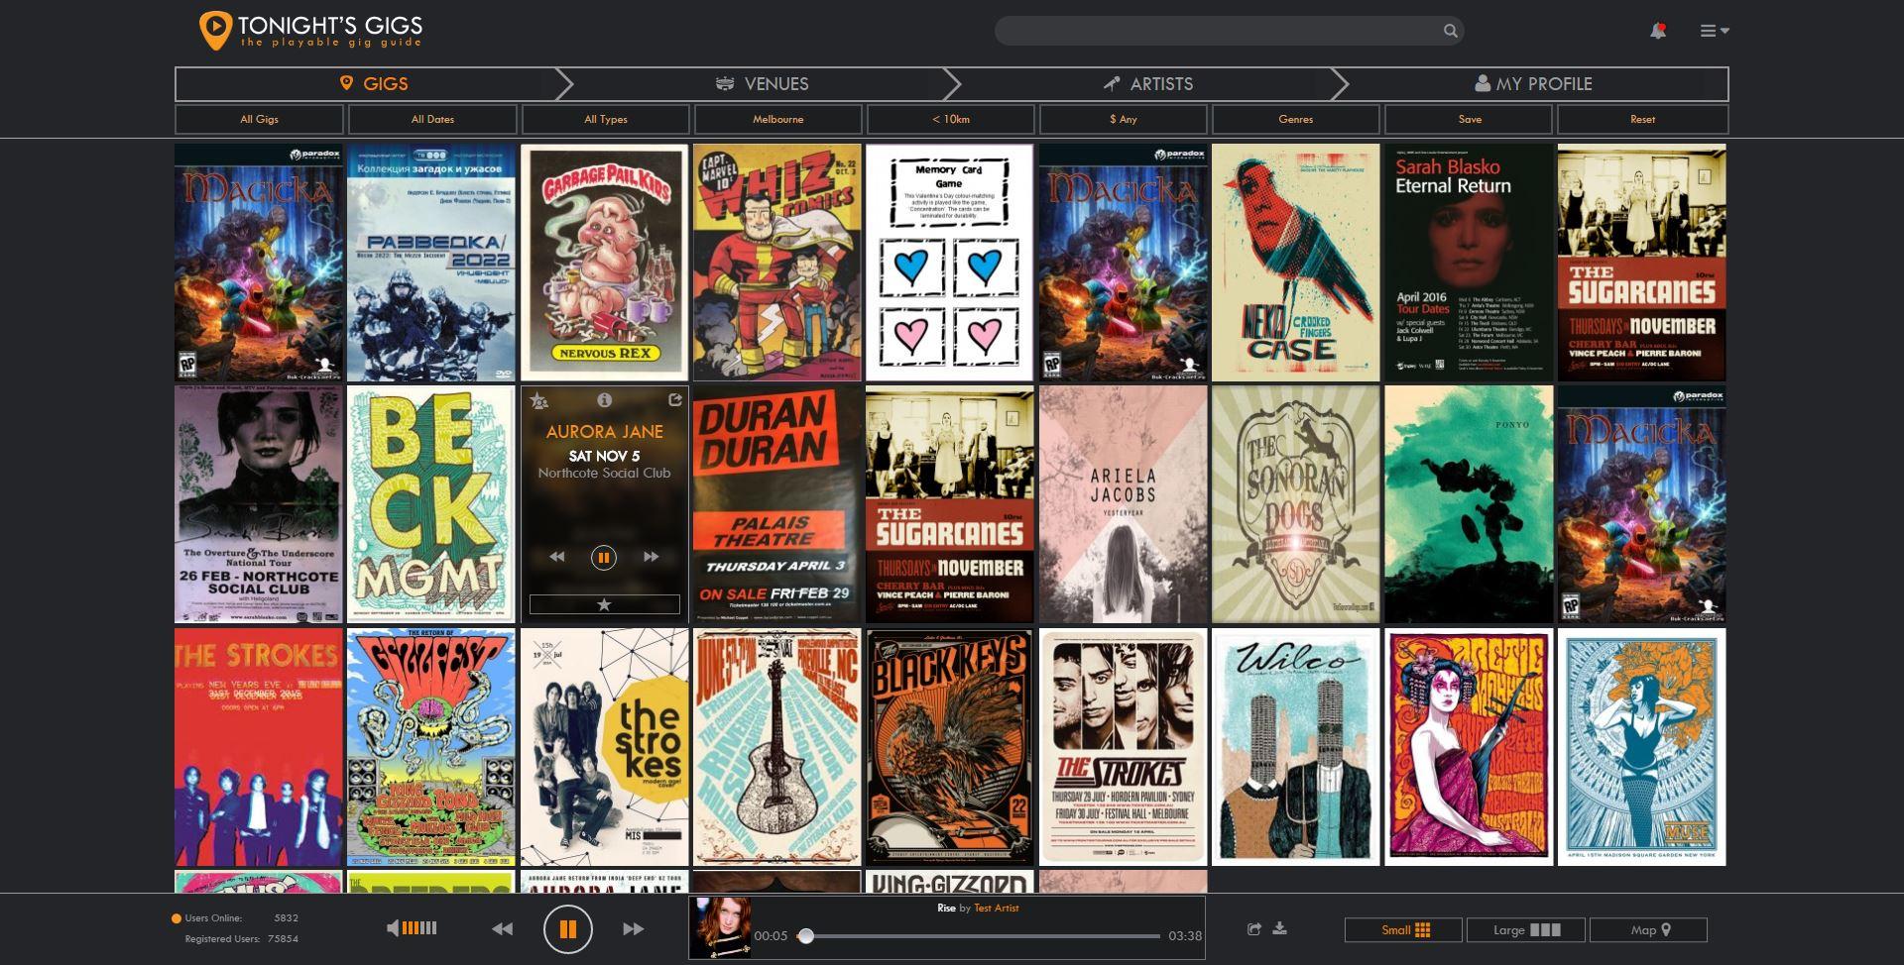This screenshot has width=1904, height=965.
Task: Open the All Dates filter
Action: 432,119
